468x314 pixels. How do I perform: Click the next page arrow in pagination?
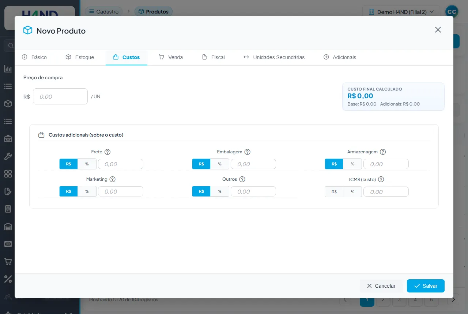(x=453, y=300)
